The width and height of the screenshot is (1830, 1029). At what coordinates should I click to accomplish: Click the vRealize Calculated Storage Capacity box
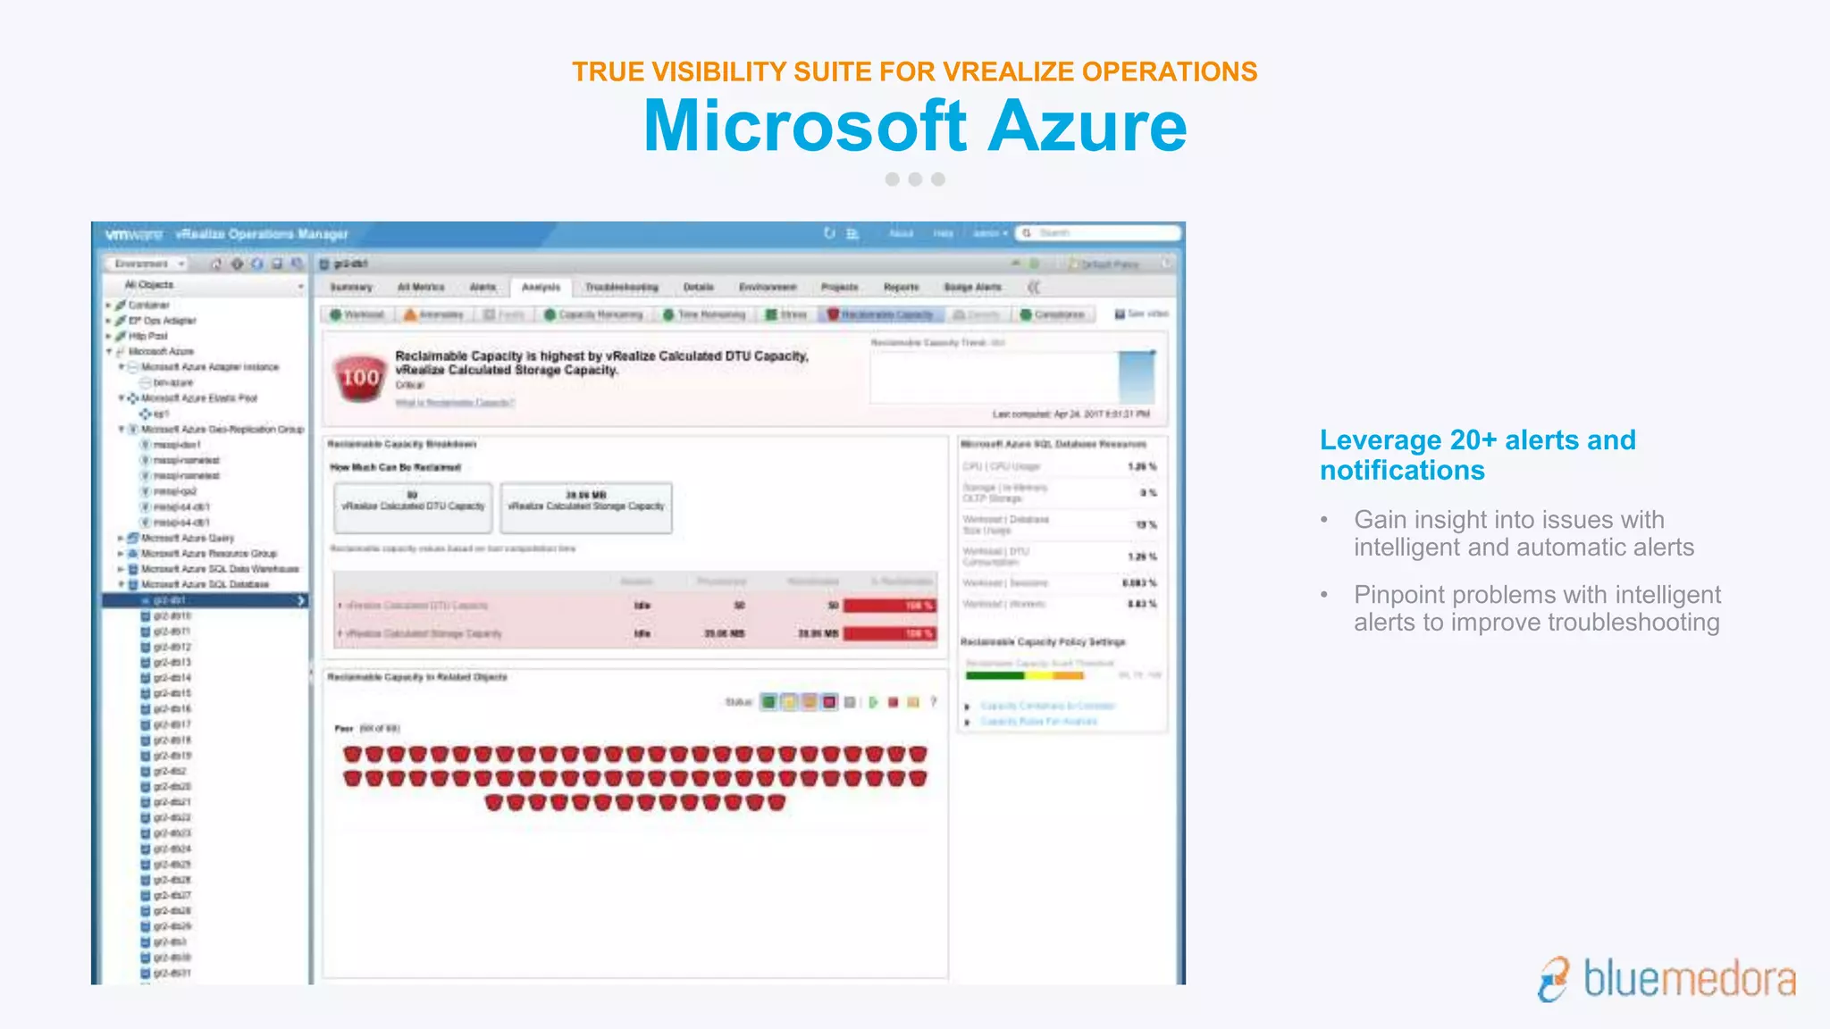tap(586, 507)
